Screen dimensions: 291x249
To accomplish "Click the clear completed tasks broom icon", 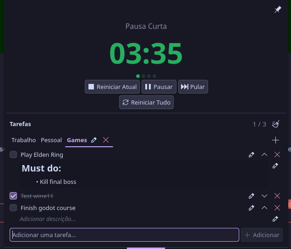I will 276,124.
